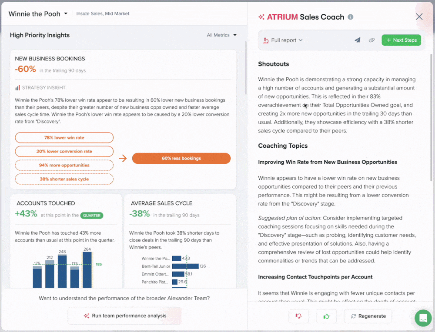Screen dimensions: 435x332
Task: Click the 60% less bookings pill
Action: click(181, 158)
